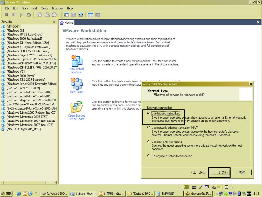262x197 pixels.
Task: Click the favorites scrollbar right arrow
Action: 55,183
